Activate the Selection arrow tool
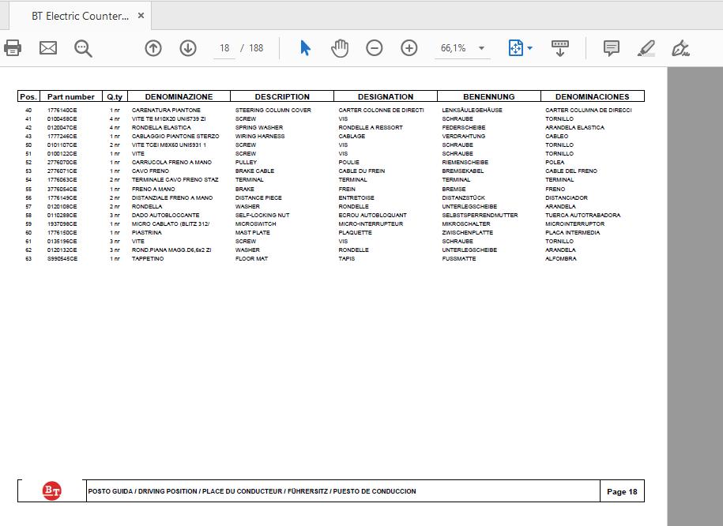723x526 pixels. [x=305, y=48]
